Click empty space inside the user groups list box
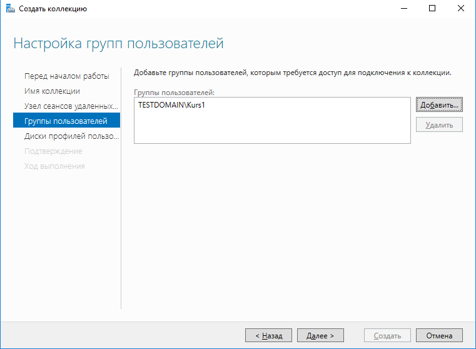Screen dimensions: 476x349 (x=272, y=128)
